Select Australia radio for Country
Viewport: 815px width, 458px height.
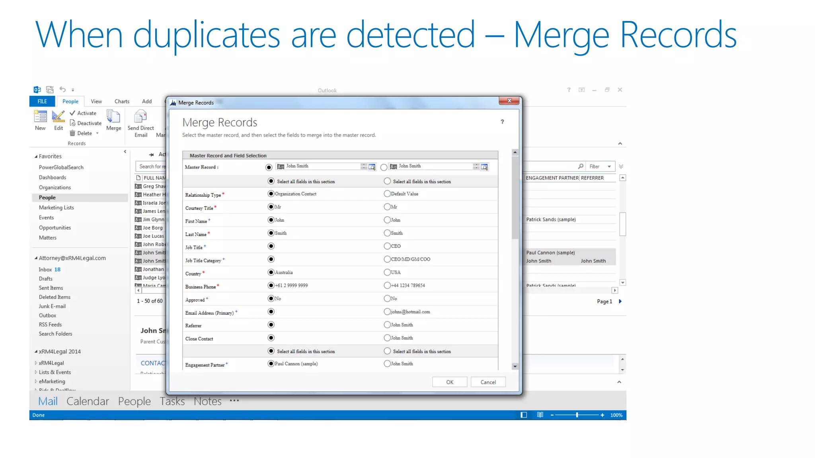point(271,272)
